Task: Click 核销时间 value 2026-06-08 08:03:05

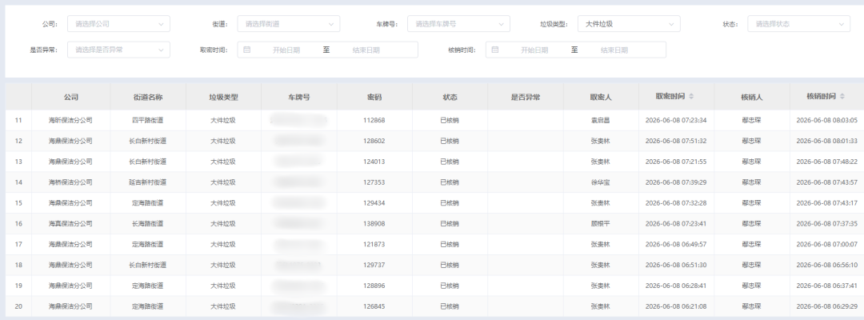Action: click(x=827, y=120)
